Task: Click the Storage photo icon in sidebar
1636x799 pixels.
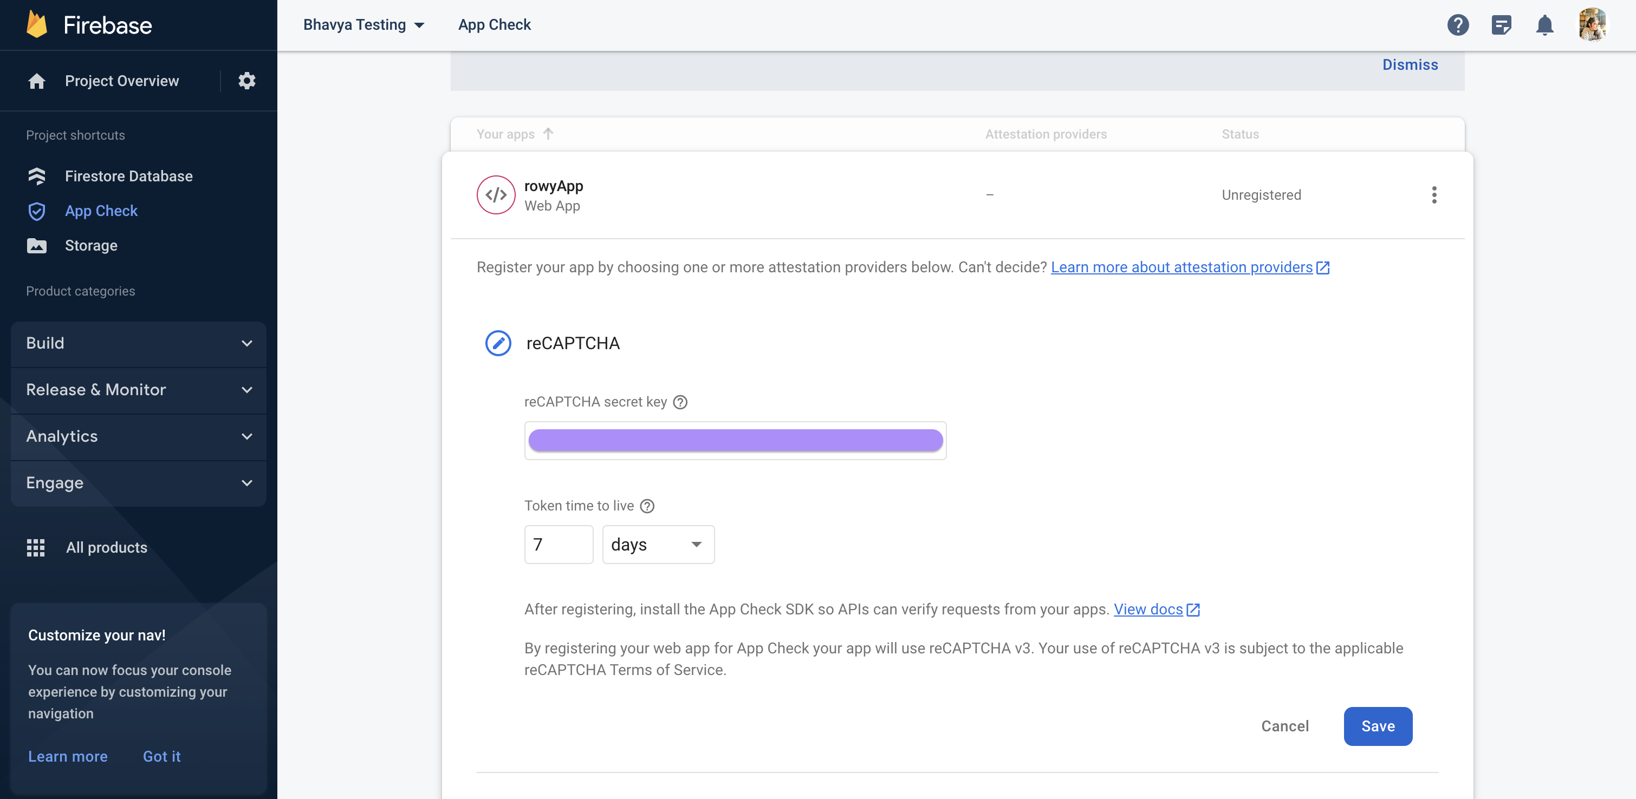Action: point(36,244)
